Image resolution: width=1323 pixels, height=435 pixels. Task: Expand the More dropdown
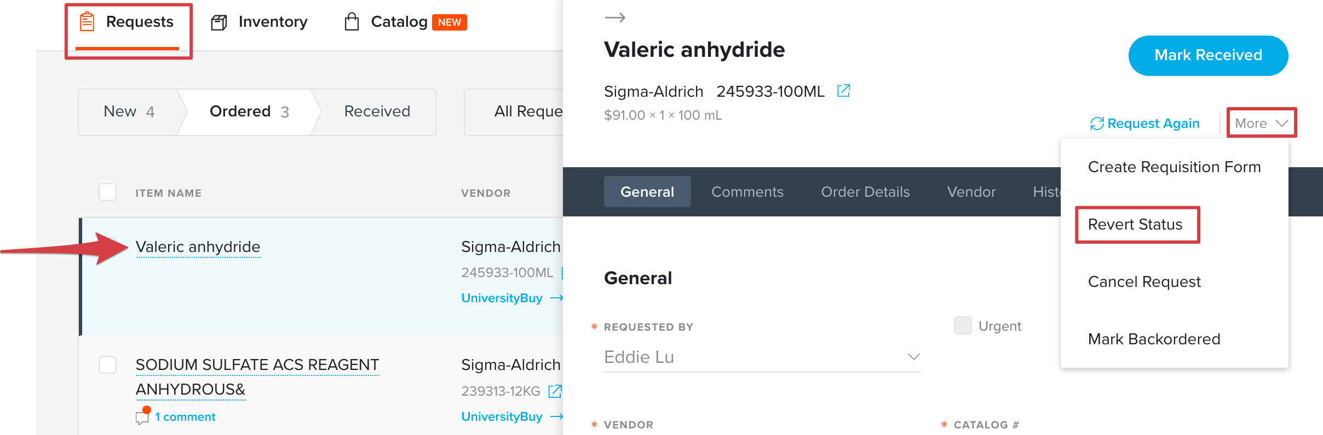(x=1261, y=123)
